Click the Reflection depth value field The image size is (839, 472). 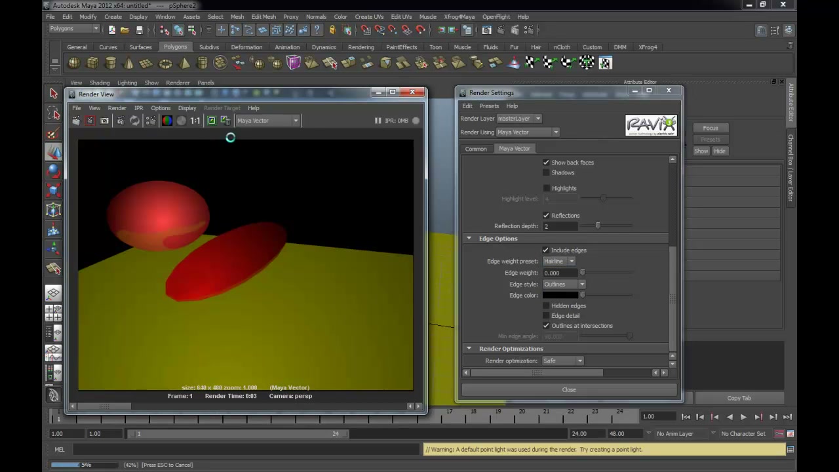click(x=560, y=226)
